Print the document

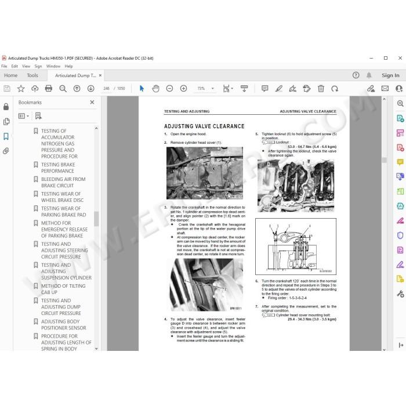48,89
